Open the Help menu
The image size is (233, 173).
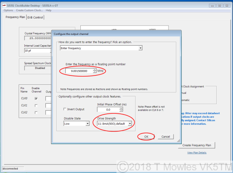[49, 10]
